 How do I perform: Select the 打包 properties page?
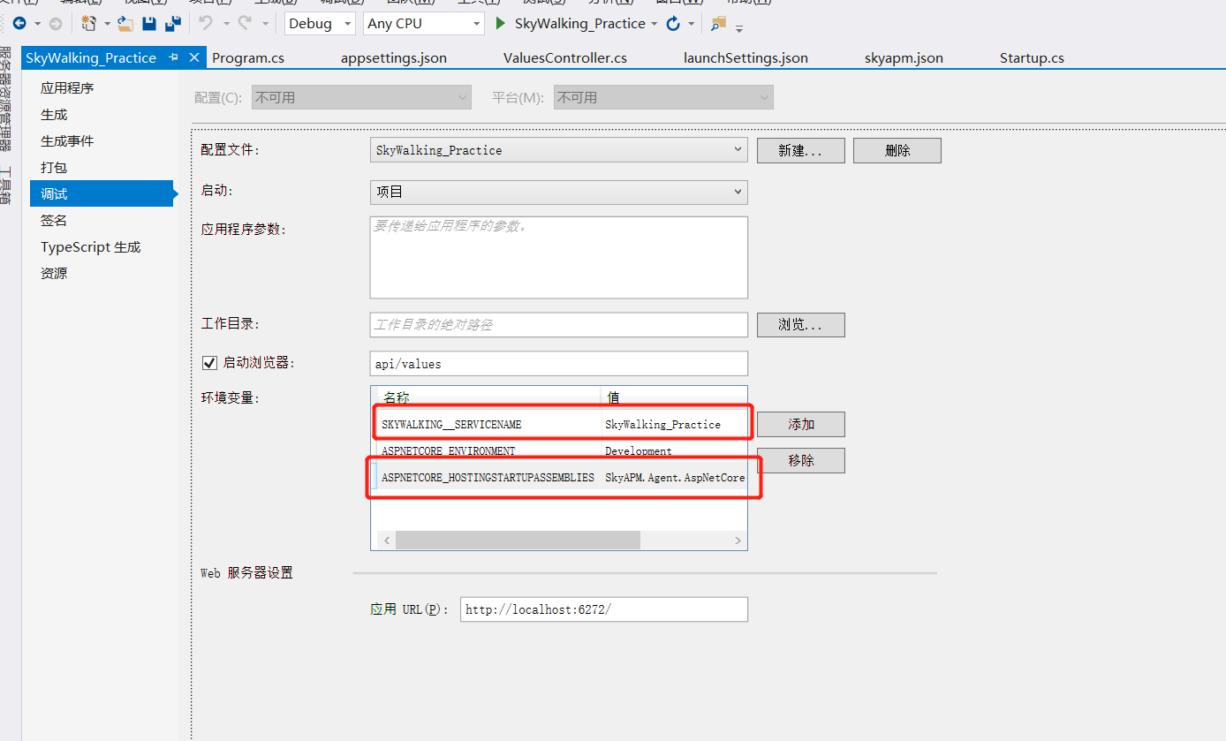pyautogui.click(x=102, y=168)
